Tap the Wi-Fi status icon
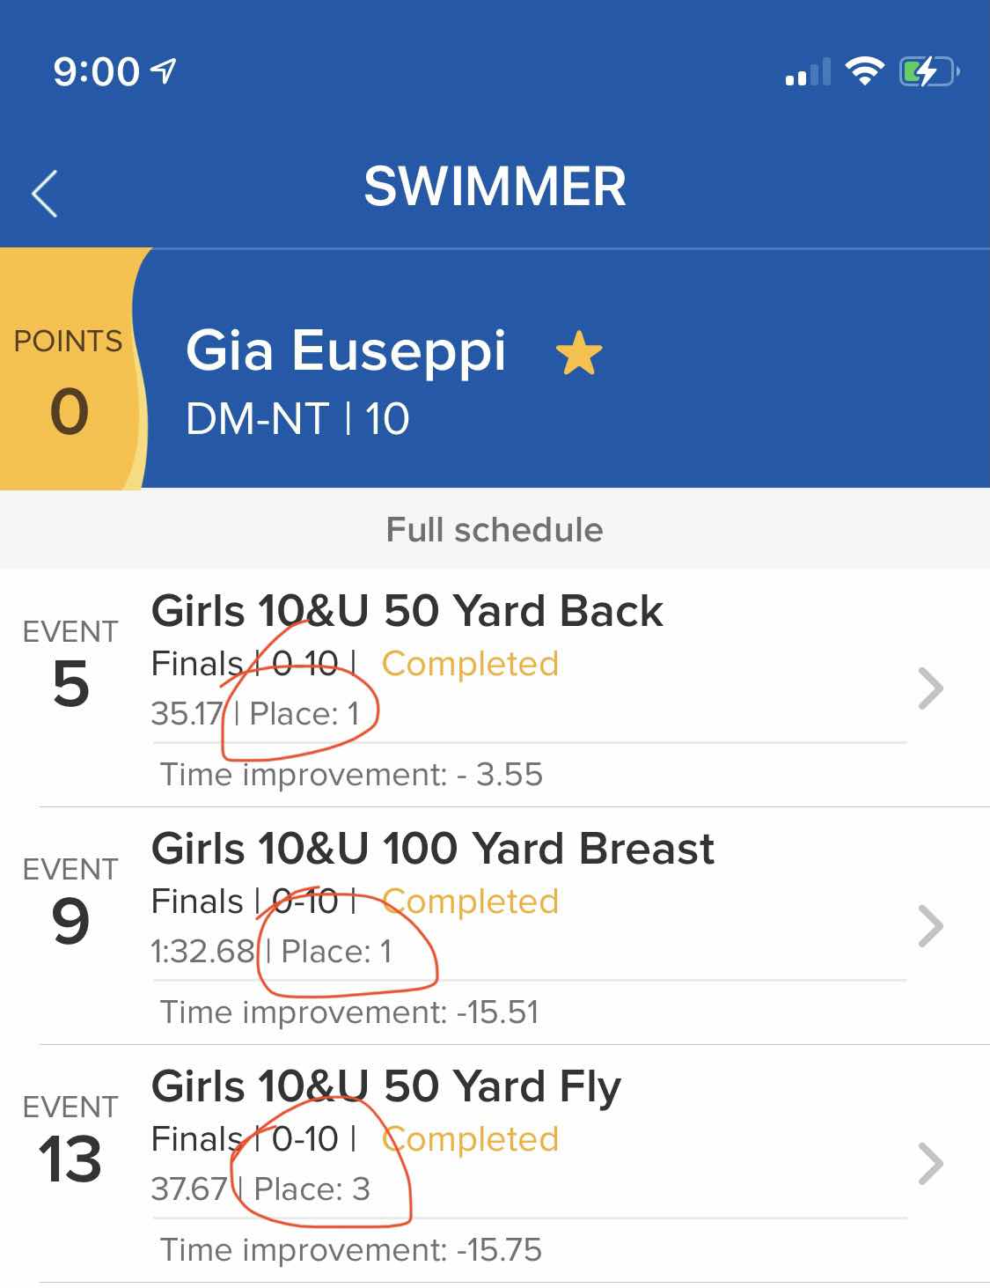Screen dimensions: 990x1288 click(x=864, y=71)
